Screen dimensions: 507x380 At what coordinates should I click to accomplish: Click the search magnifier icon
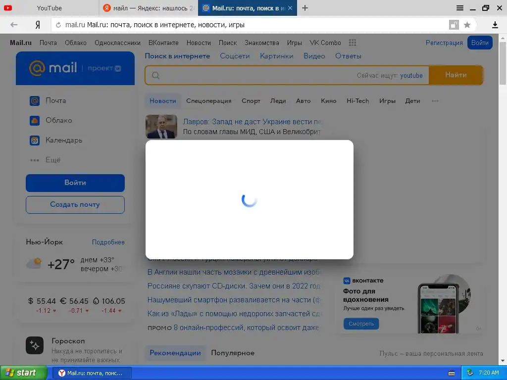155,75
